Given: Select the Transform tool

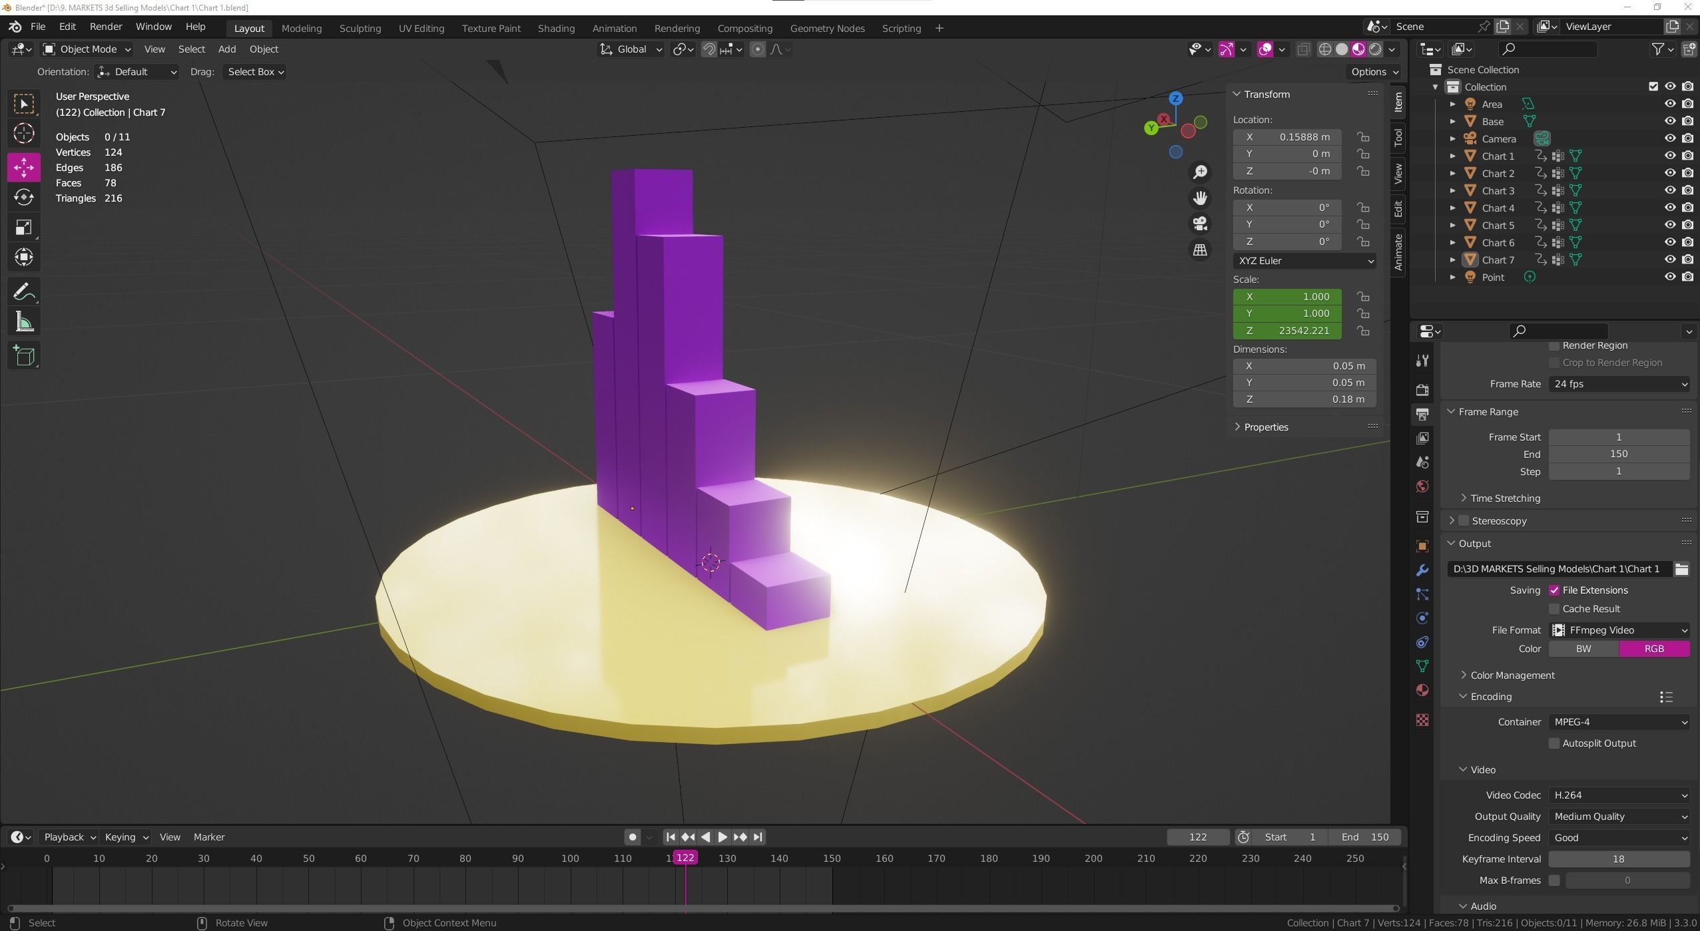Looking at the screenshot, I should (24, 258).
